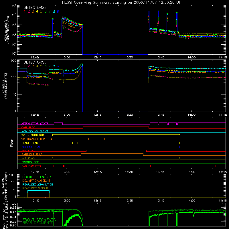Click the 1.00 livetime y-axis tick

(x=13, y=204)
